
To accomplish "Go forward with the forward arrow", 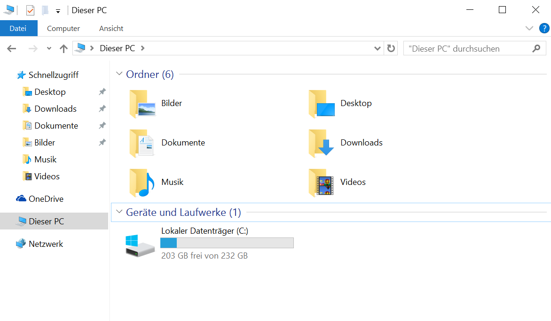I will click(33, 48).
